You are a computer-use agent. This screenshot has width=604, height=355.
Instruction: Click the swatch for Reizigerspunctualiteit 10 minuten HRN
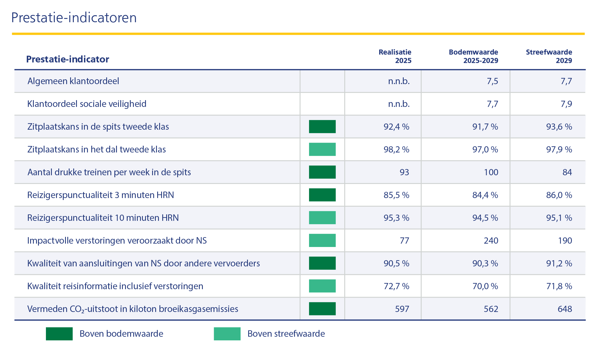point(322,218)
